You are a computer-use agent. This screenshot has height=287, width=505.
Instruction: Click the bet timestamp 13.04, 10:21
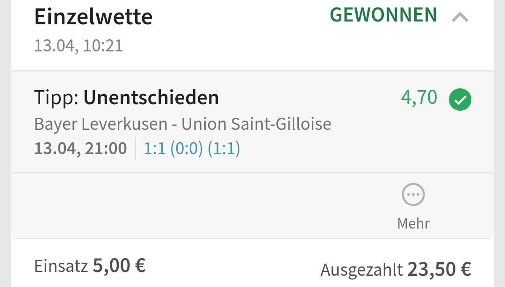79,46
